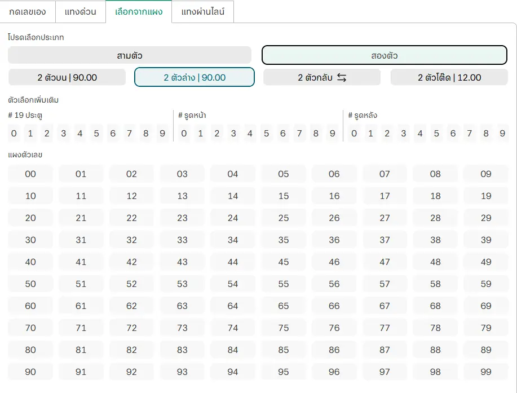Select the เลือกจากแผง tab
Screen dimensions: 517x393
[x=139, y=11]
